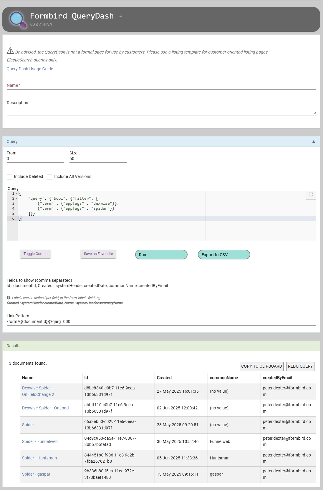Enable the Include All Versions checkbox
323x490 pixels.
coord(49,177)
